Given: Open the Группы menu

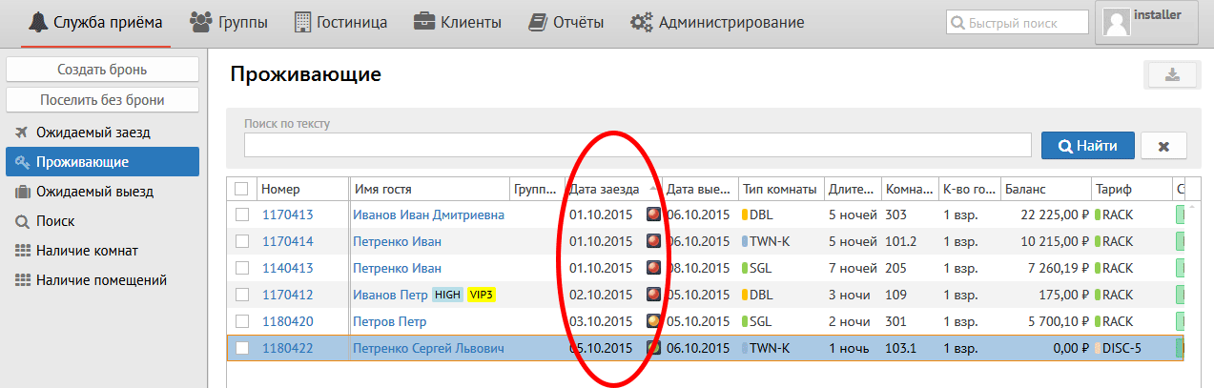Looking at the screenshot, I should pyautogui.click(x=229, y=22).
